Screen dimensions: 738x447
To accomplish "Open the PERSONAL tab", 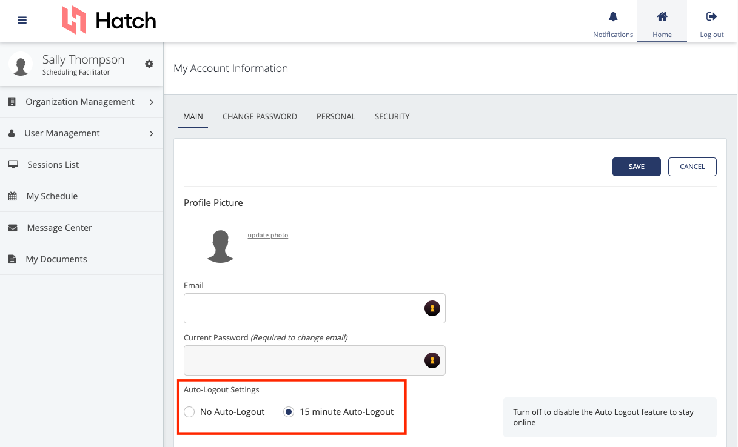I will click(336, 116).
